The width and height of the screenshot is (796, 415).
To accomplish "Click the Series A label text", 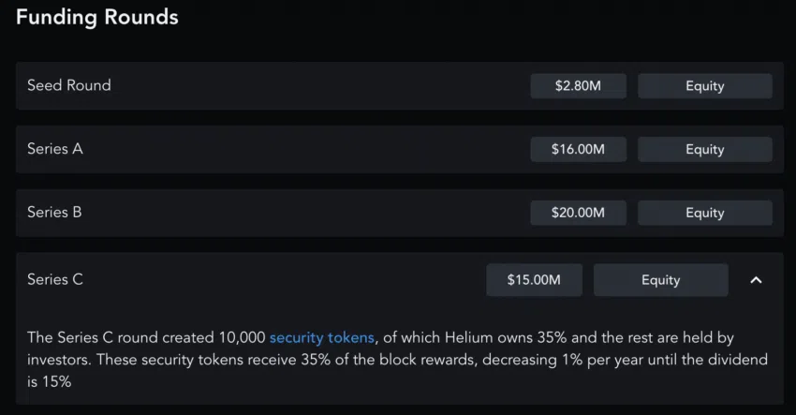I will (55, 149).
